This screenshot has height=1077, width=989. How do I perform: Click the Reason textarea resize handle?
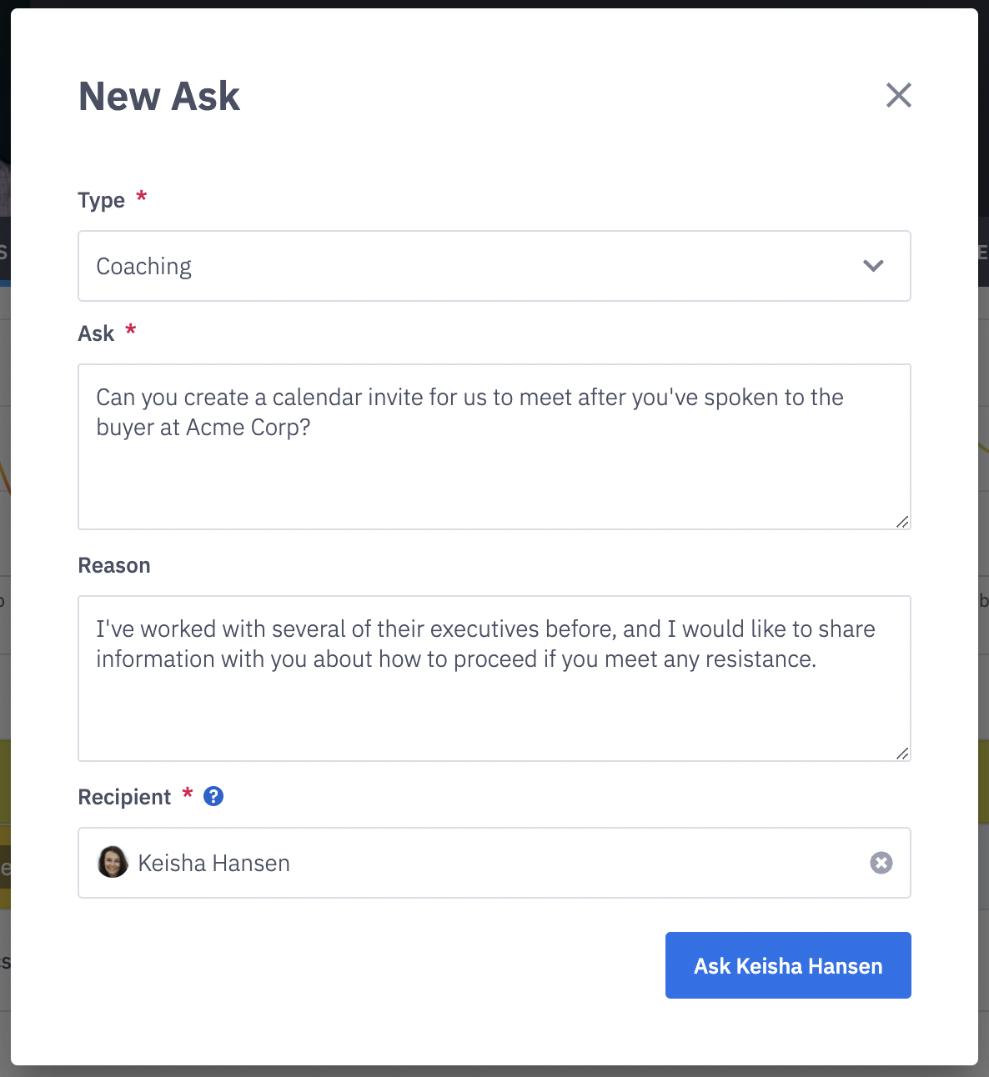[903, 754]
